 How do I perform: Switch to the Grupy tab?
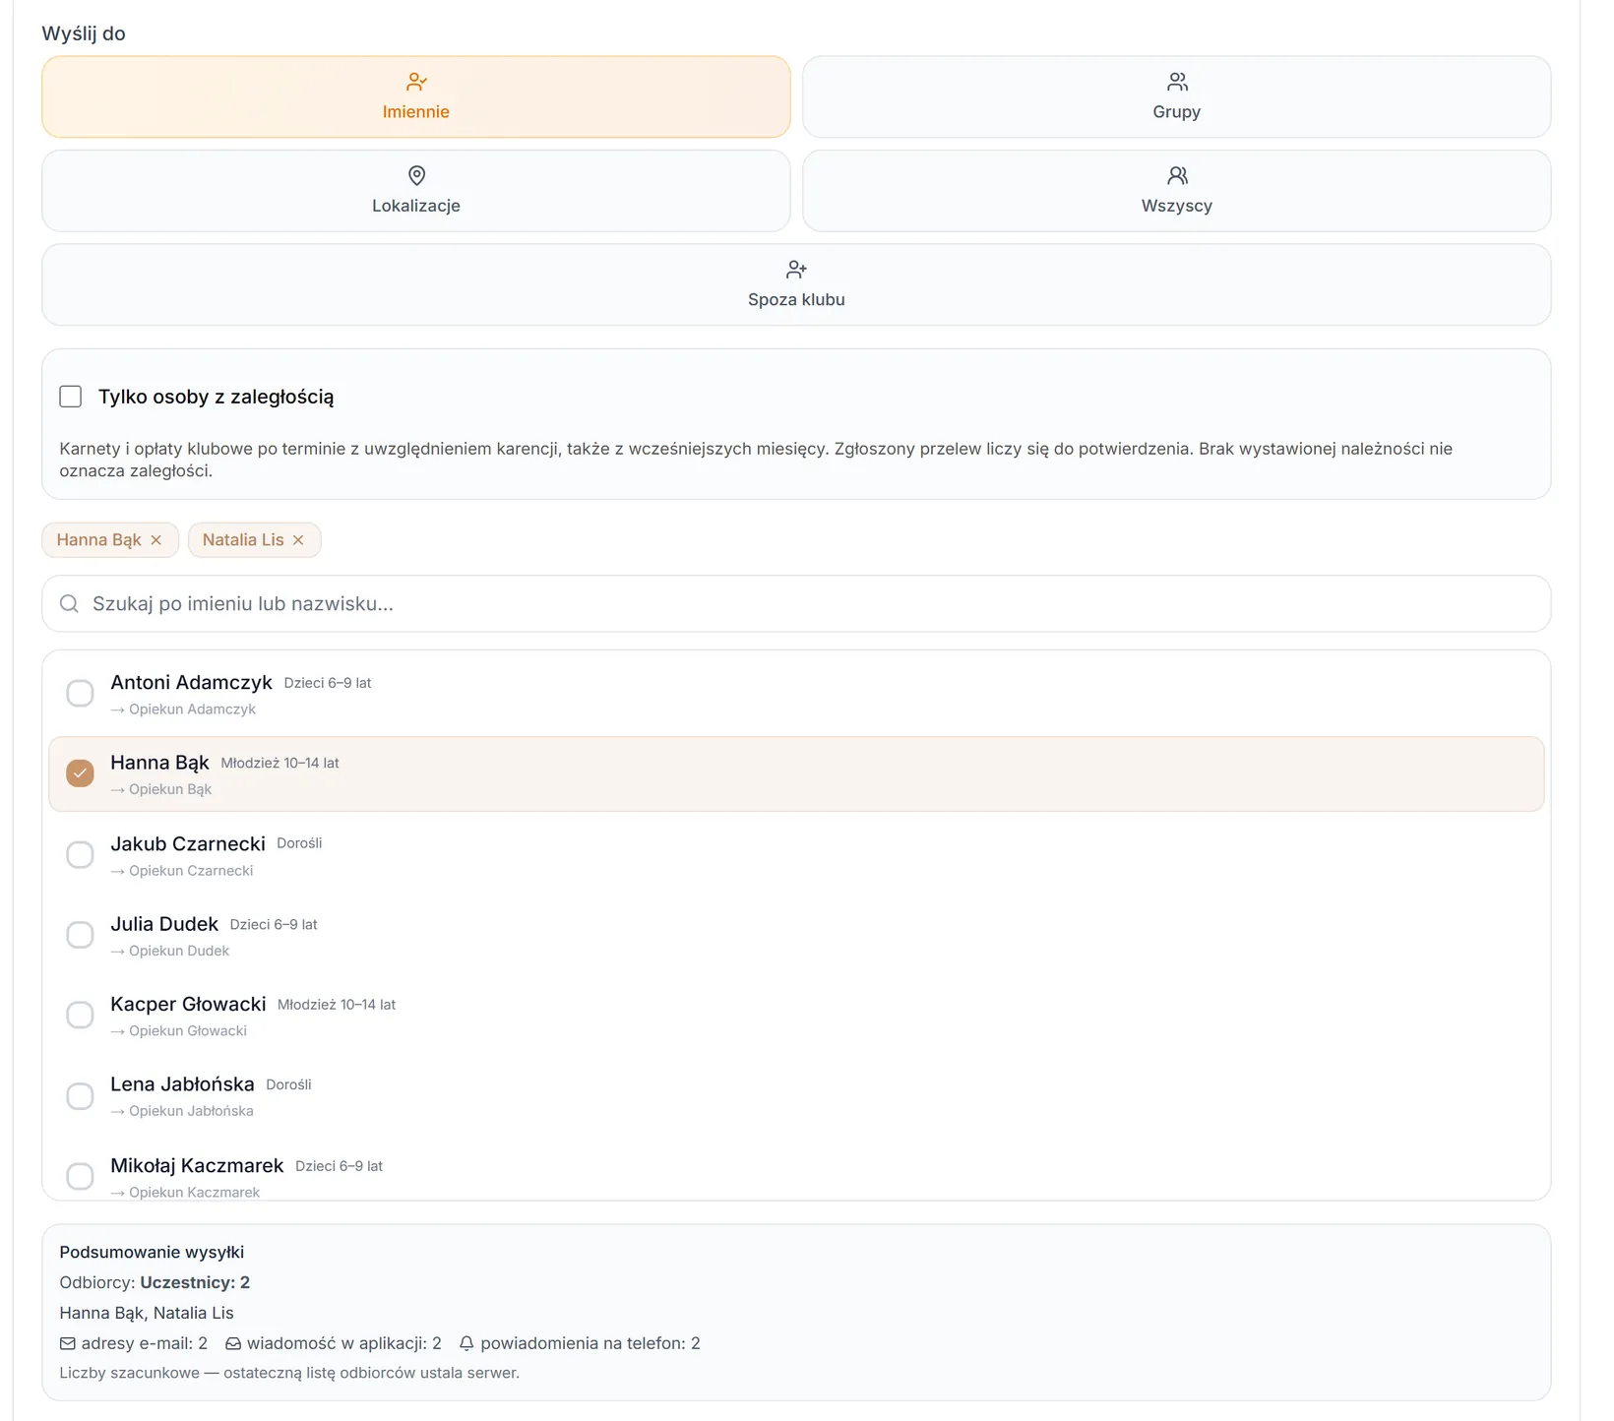tap(1176, 96)
